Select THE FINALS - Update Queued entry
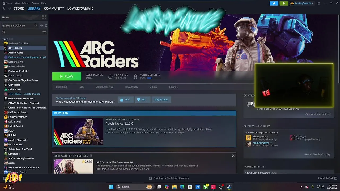 pos(24,94)
